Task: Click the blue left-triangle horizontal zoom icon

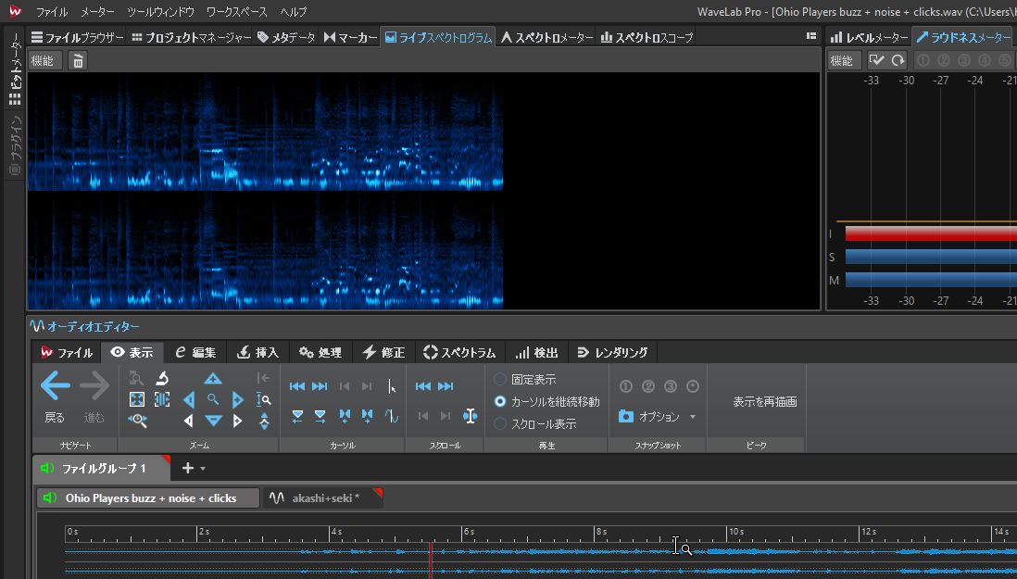Action: 189,399
